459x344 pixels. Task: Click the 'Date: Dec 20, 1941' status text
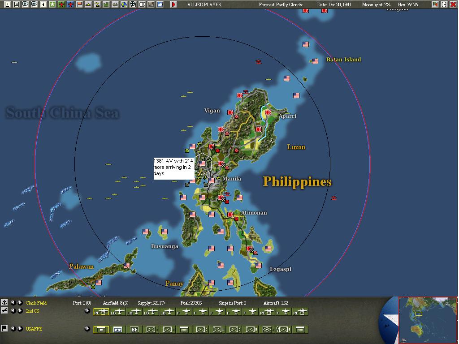(334, 4)
